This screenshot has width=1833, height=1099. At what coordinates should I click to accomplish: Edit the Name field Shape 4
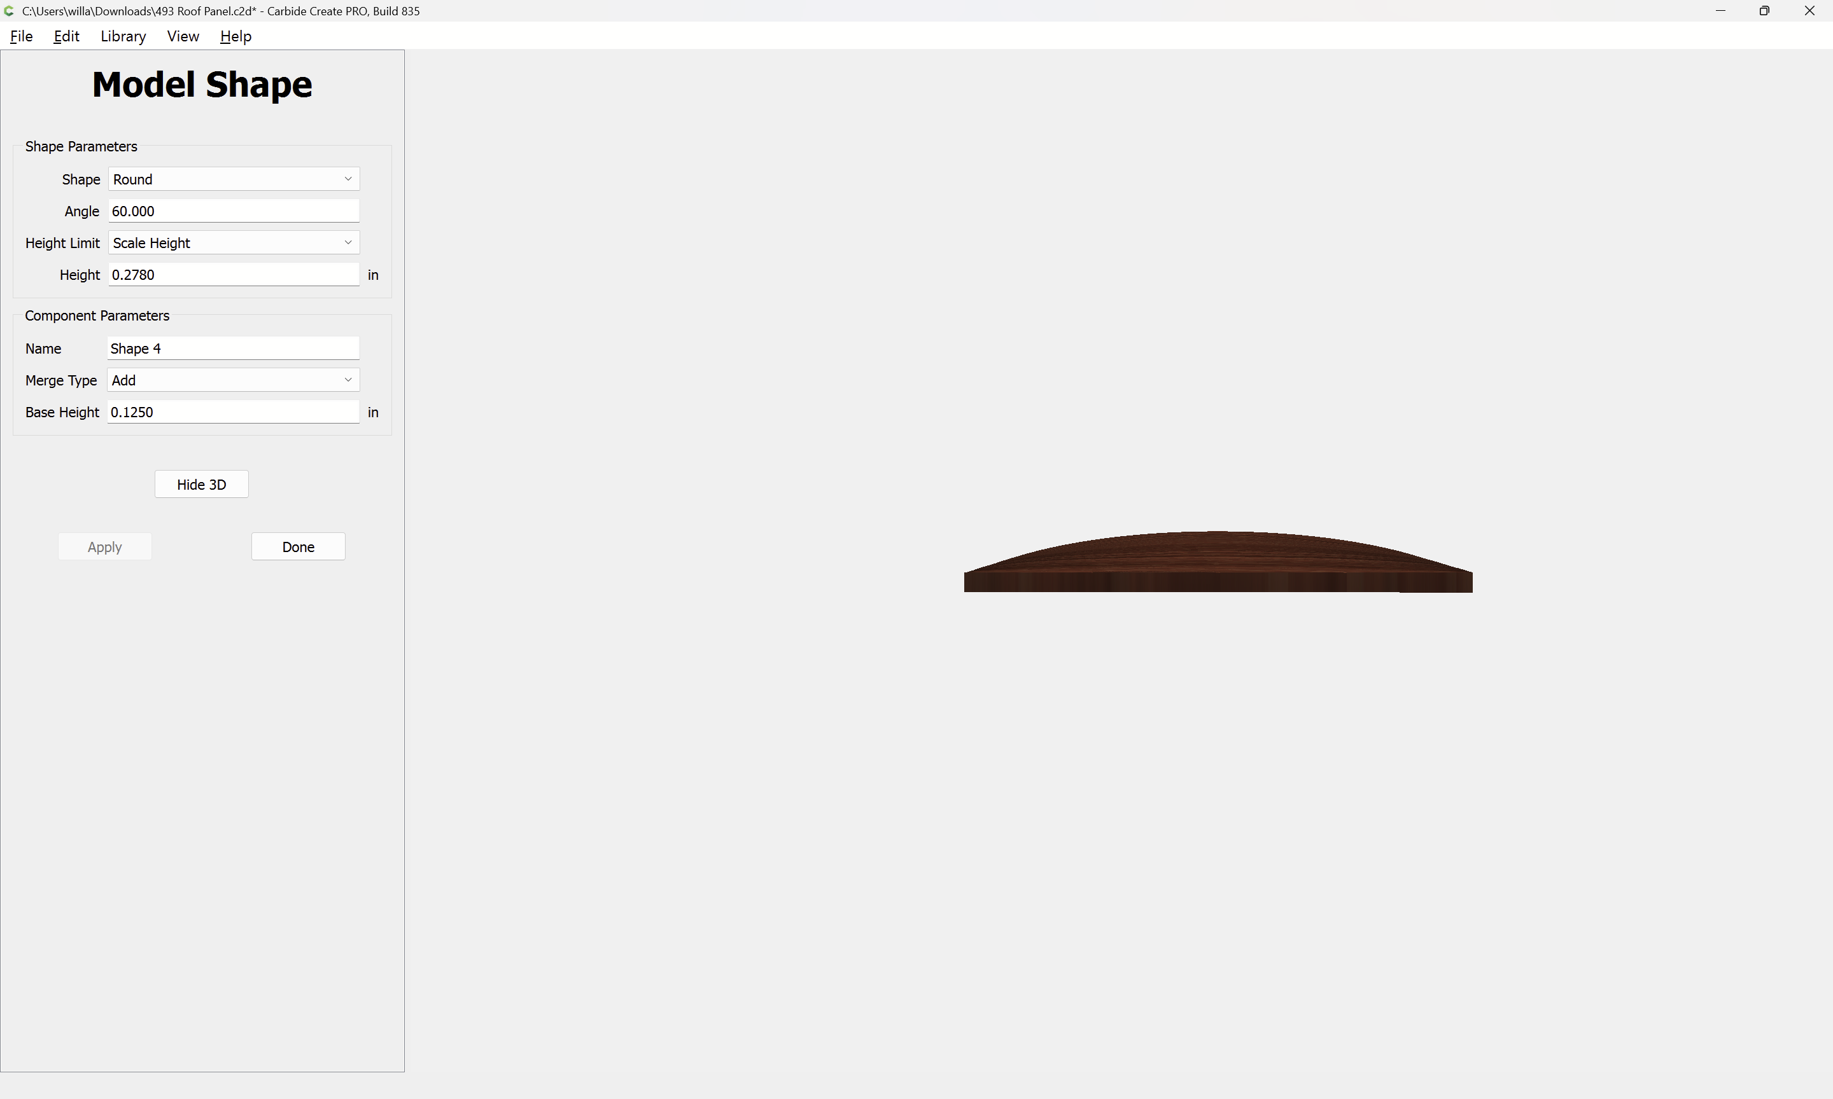point(234,348)
